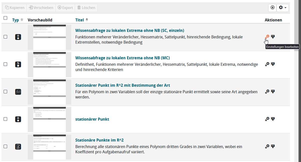301x162 pixels.
Task: Click the 'Verschieben' toolbar button
Action: click(x=41, y=8)
